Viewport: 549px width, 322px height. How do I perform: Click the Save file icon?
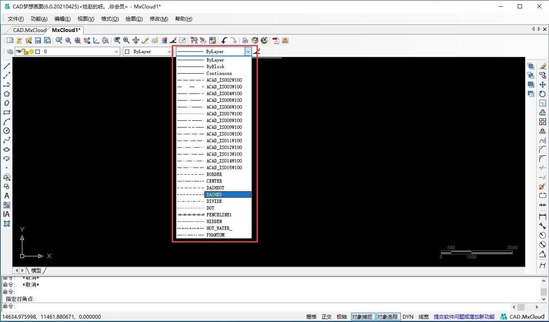(x=38, y=40)
